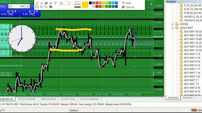Click the Profit/Loss: 40.33 value
This screenshot has width=202, height=113.
click(x=29, y=104)
